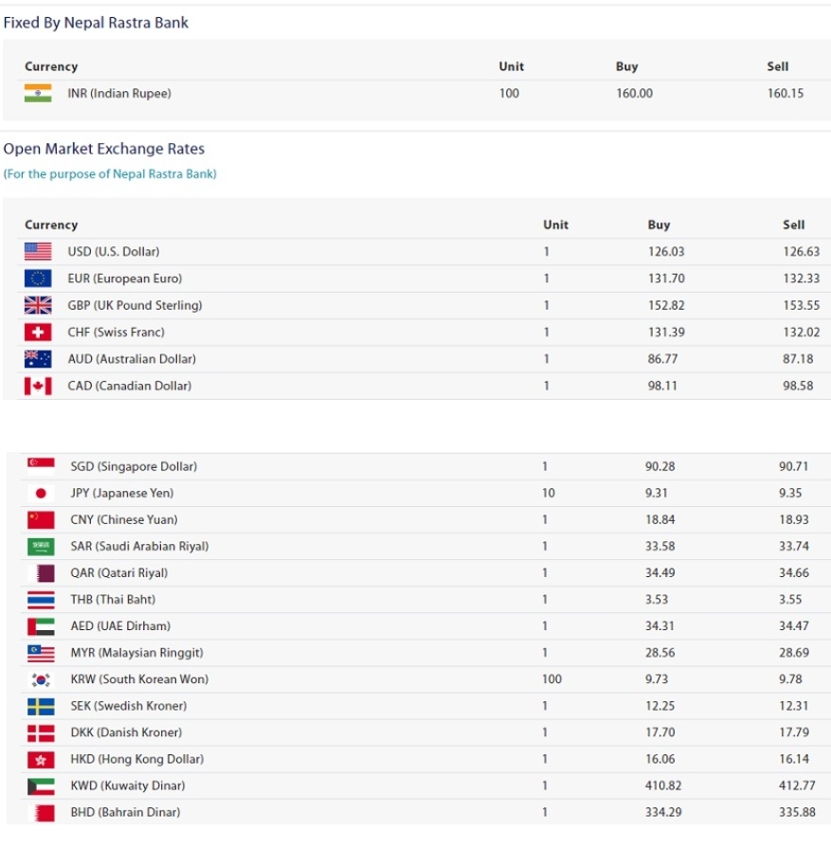The width and height of the screenshot is (831, 849).
Task: Click the Qatar flag icon
Action: click(x=41, y=573)
